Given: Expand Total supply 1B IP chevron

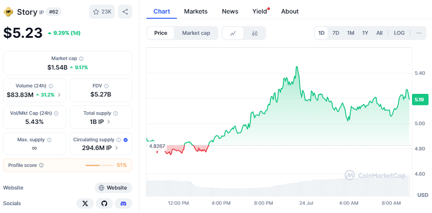Looking at the screenshot, I should [x=108, y=122].
